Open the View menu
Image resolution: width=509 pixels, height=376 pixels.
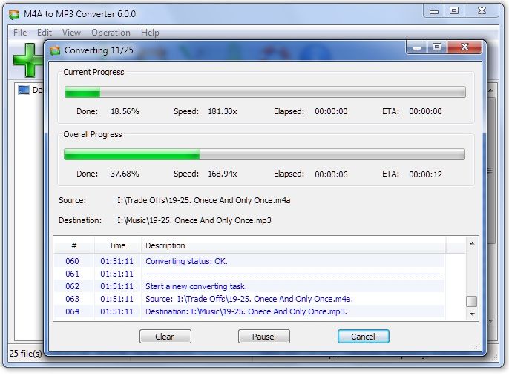[x=71, y=33]
